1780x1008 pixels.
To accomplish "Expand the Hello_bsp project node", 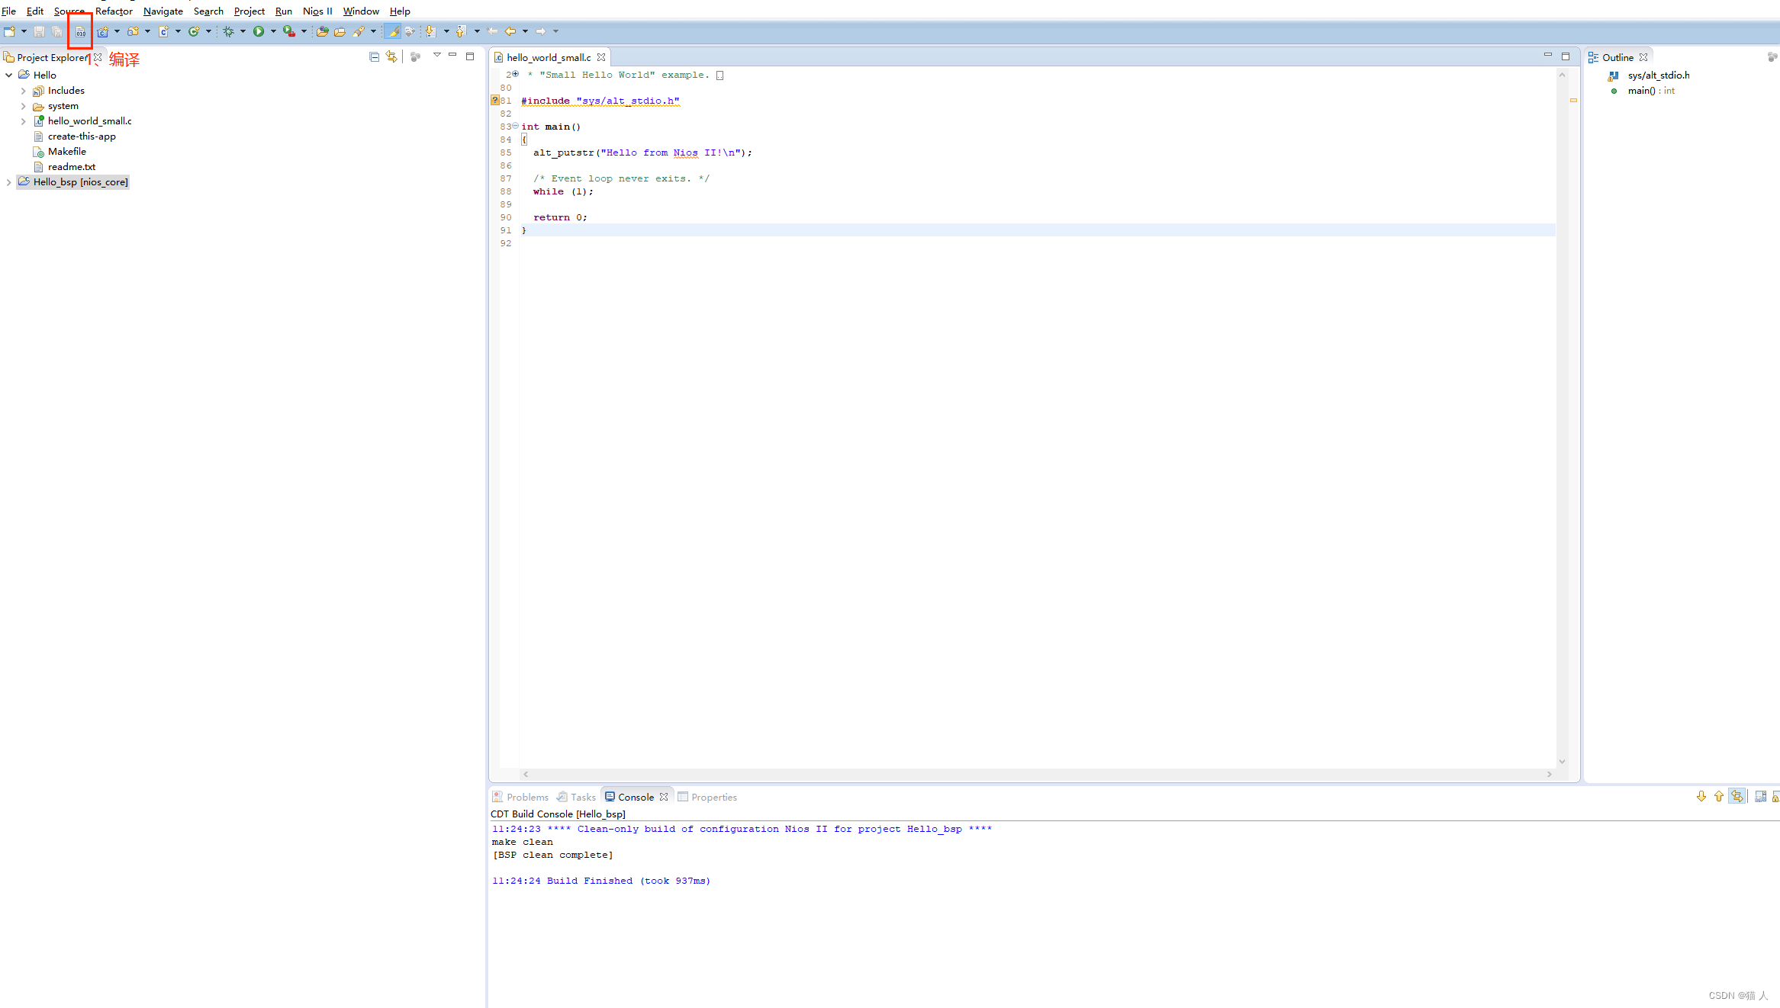I will [9, 182].
